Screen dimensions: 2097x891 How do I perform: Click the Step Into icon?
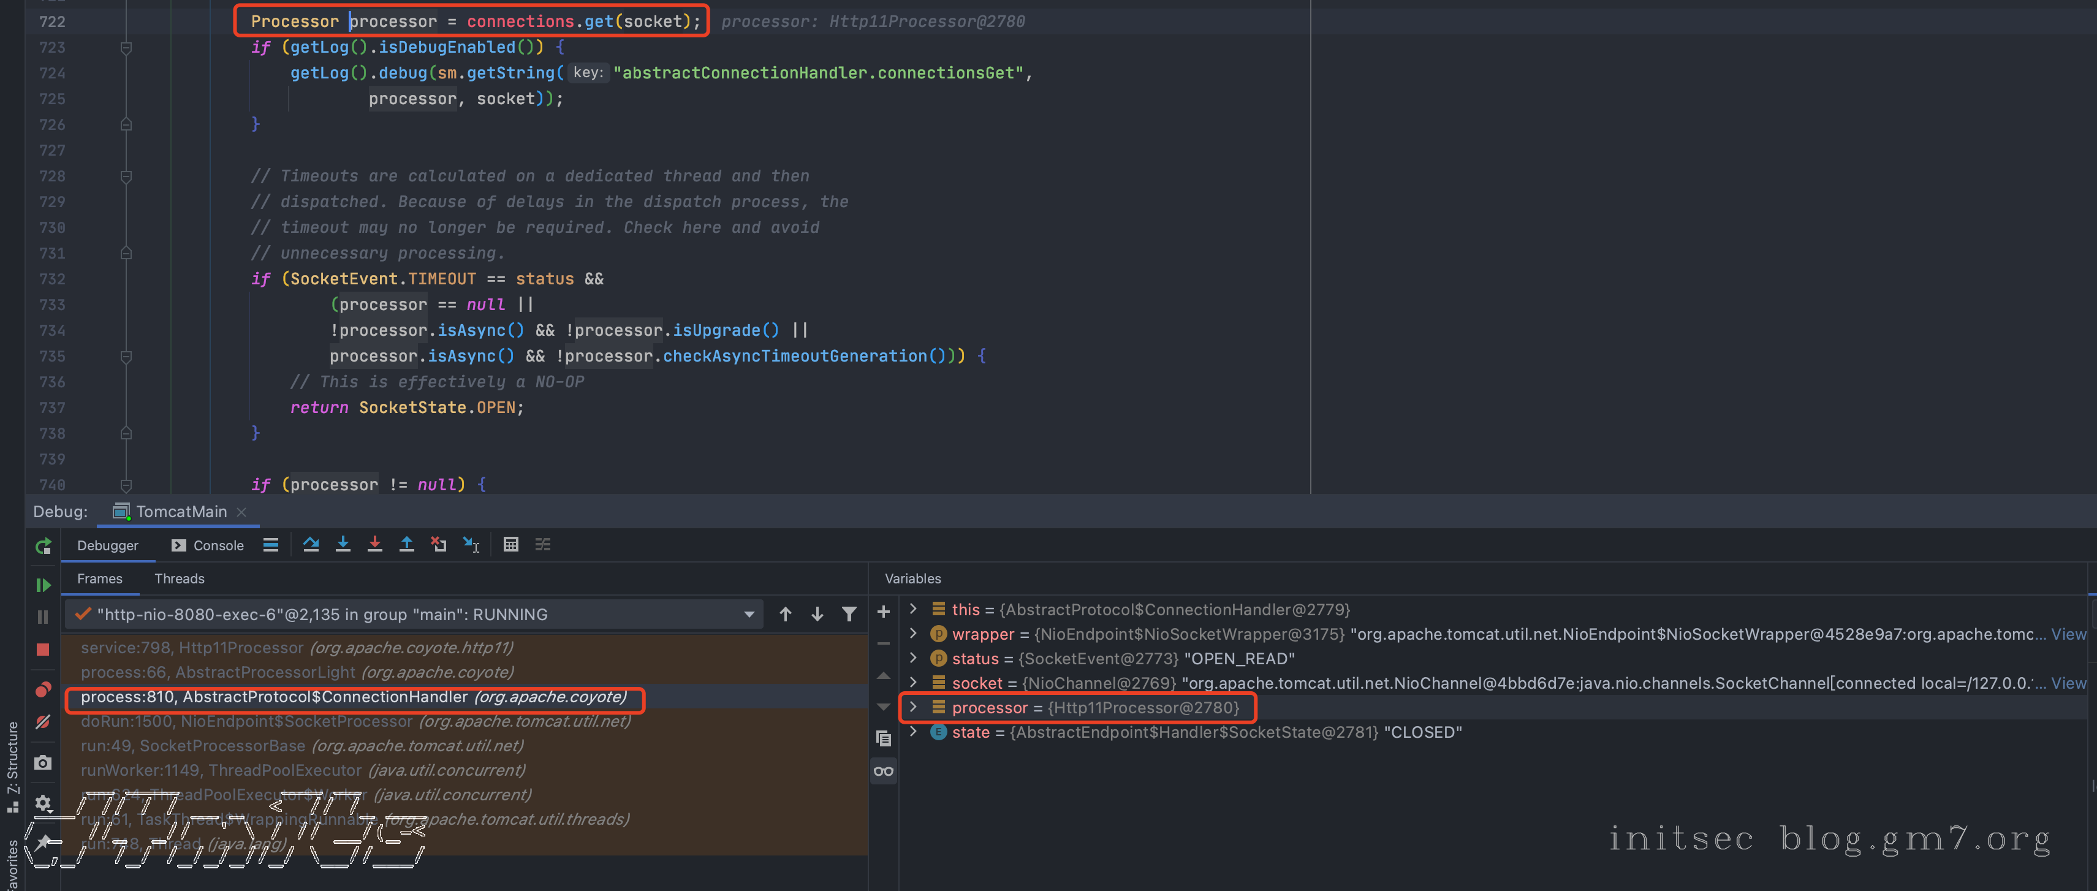343,544
